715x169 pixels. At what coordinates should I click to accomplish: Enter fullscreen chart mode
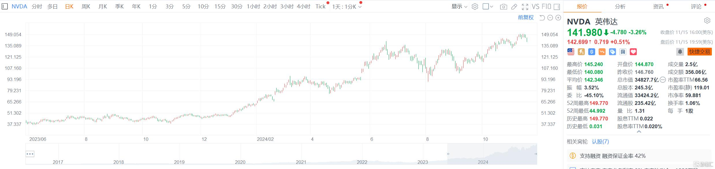pyautogui.click(x=525, y=7)
